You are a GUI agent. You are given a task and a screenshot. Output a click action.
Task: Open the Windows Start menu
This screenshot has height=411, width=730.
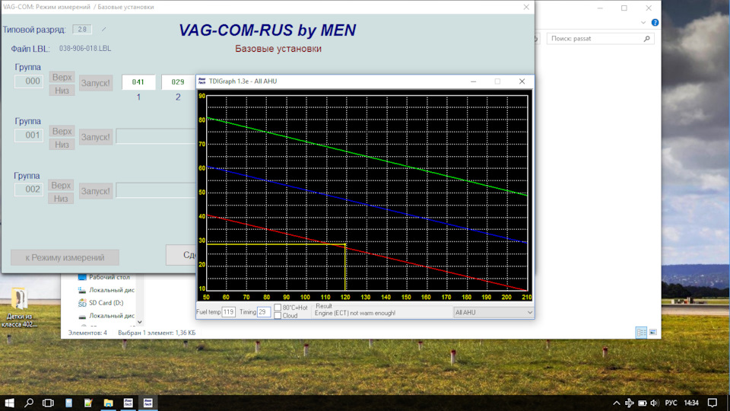tap(9, 403)
